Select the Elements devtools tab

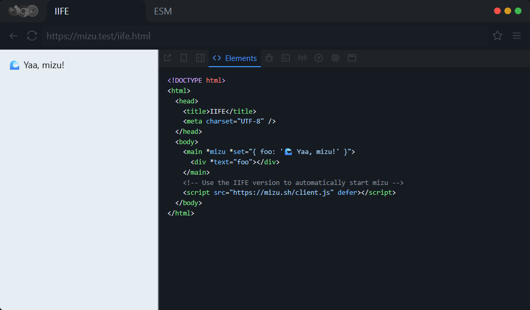click(x=234, y=58)
